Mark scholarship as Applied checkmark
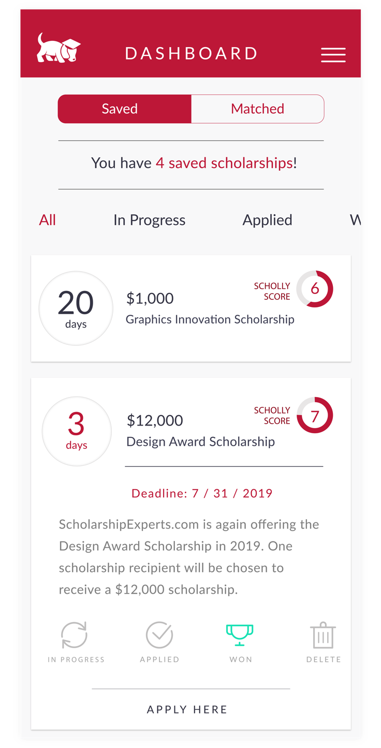The height and width of the screenshot is (748, 381). [x=159, y=635]
